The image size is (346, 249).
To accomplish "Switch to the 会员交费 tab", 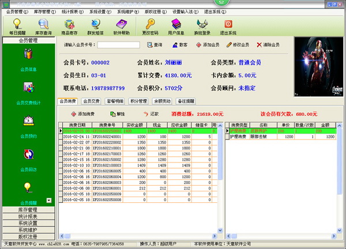I will tap(92, 101).
